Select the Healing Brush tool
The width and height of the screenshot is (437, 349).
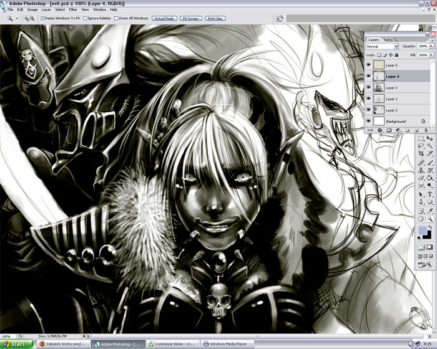click(421, 163)
